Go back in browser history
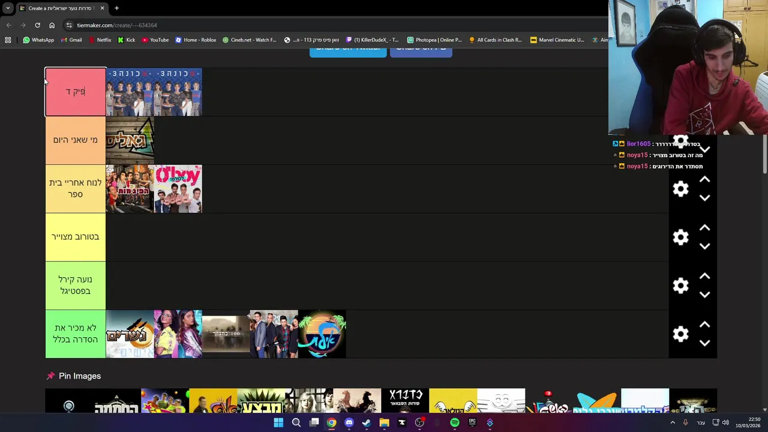The width and height of the screenshot is (768, 432). 8,25
